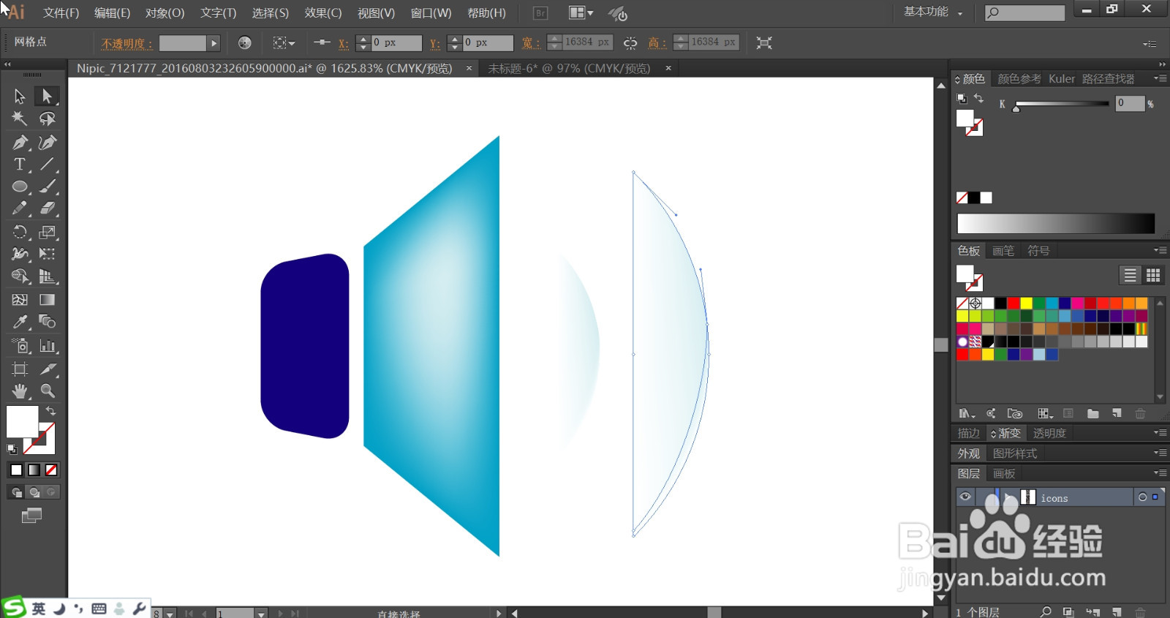The width and height of the screenshot is (1170, 618).
Task: Set fill mode to Gradient
Action: pos(34,470)
